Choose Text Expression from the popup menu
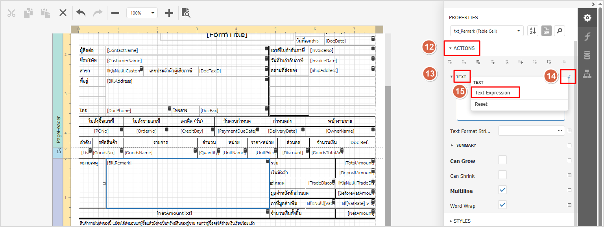 tap(492, 93)
